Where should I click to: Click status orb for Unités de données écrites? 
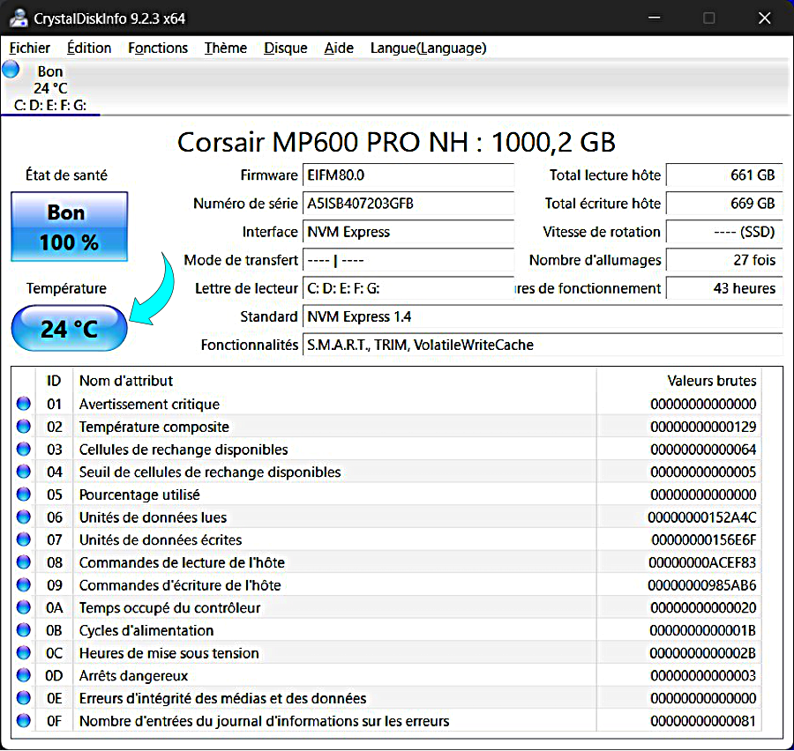click(x=23, y=539)
